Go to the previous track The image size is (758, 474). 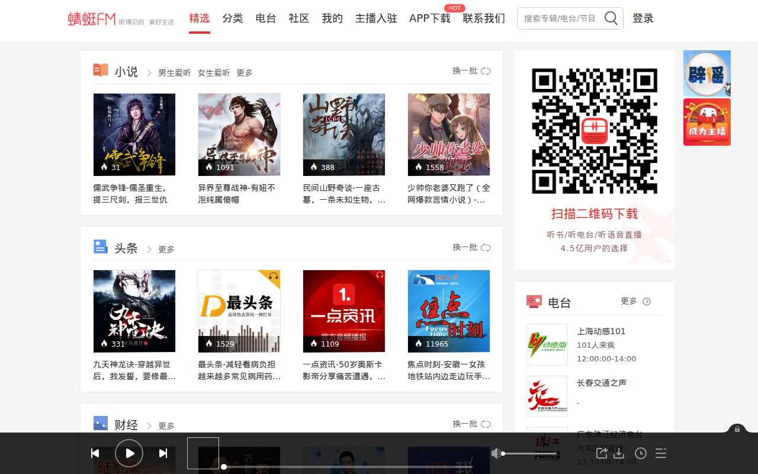click(x=95, y=453)
